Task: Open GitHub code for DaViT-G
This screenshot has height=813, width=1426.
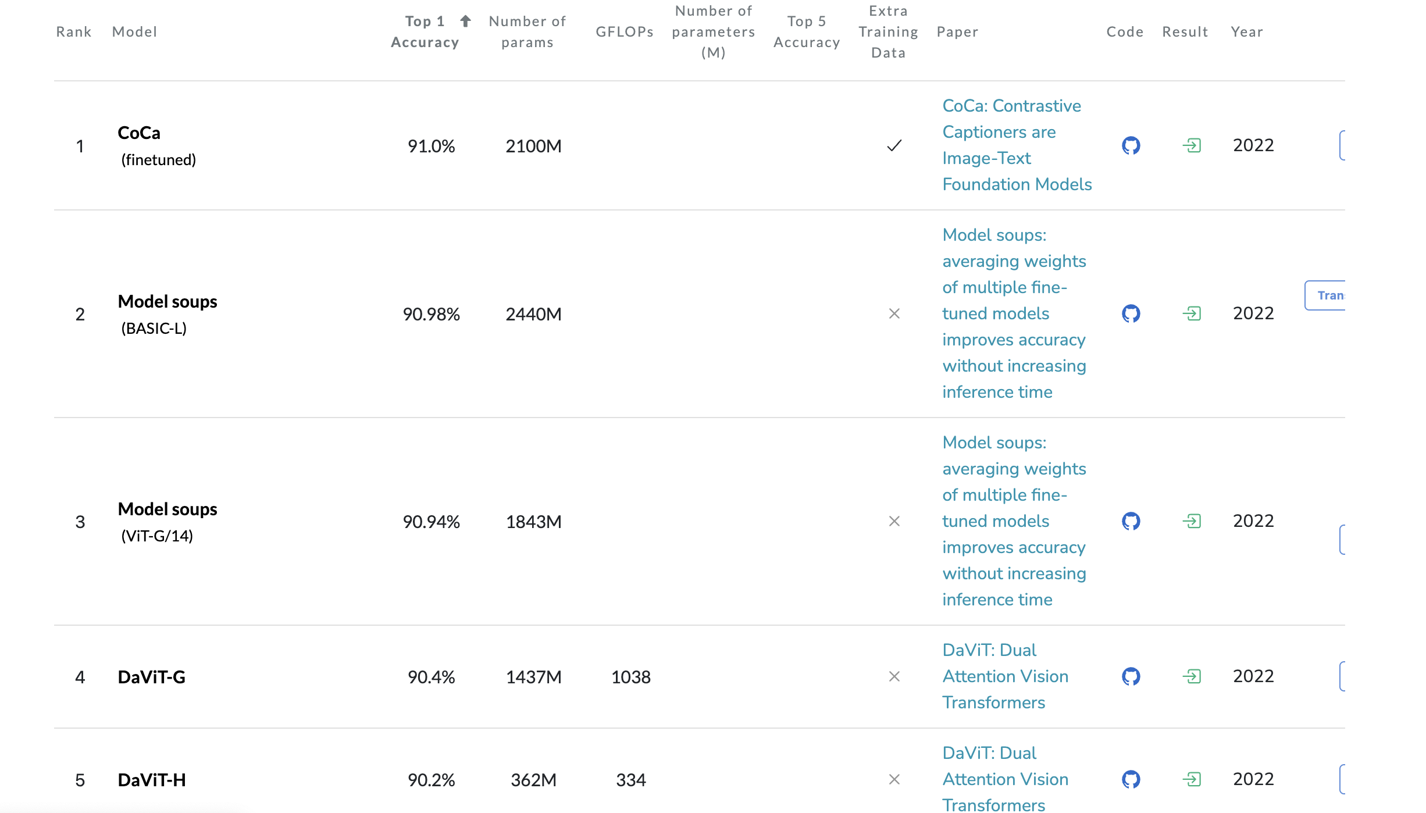Action: pos(1131,676)
